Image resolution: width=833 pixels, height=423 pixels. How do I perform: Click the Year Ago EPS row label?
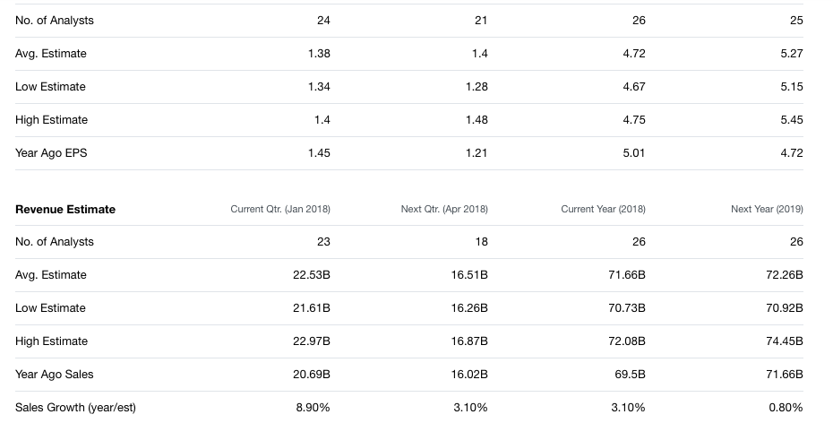point(51,152)
